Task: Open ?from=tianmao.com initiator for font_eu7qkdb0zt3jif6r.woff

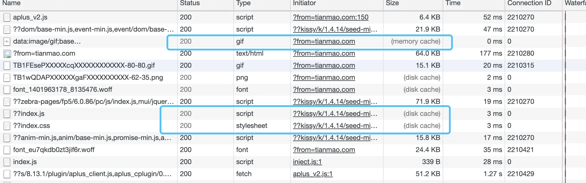Action: [324, 150]
